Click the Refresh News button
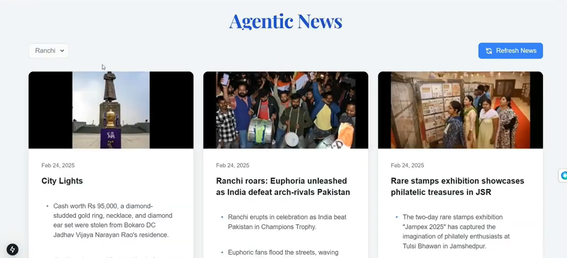 [510, 51]
